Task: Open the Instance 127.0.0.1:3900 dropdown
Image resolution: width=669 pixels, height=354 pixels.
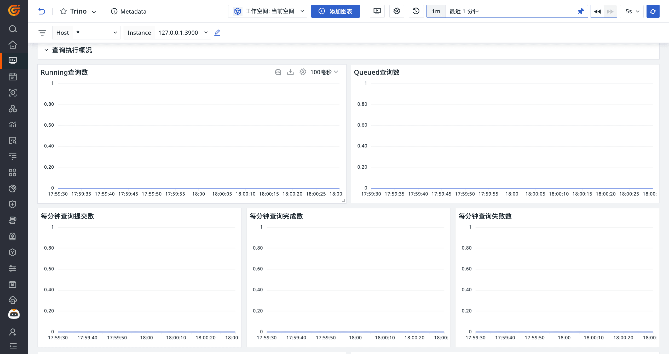Action: pyautogui.click(x=183, y=33)
